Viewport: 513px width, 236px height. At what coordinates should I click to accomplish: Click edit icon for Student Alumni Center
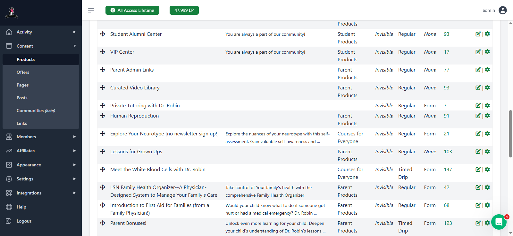478,34
